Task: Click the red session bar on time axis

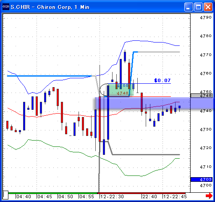Action: pos(142,193)
